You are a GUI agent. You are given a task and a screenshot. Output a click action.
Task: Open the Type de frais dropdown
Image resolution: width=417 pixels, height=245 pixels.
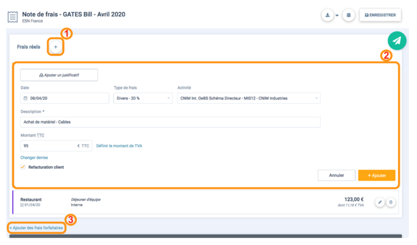[143, 98]
